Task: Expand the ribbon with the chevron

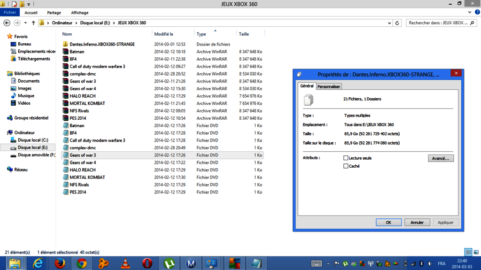Action: 470,12
